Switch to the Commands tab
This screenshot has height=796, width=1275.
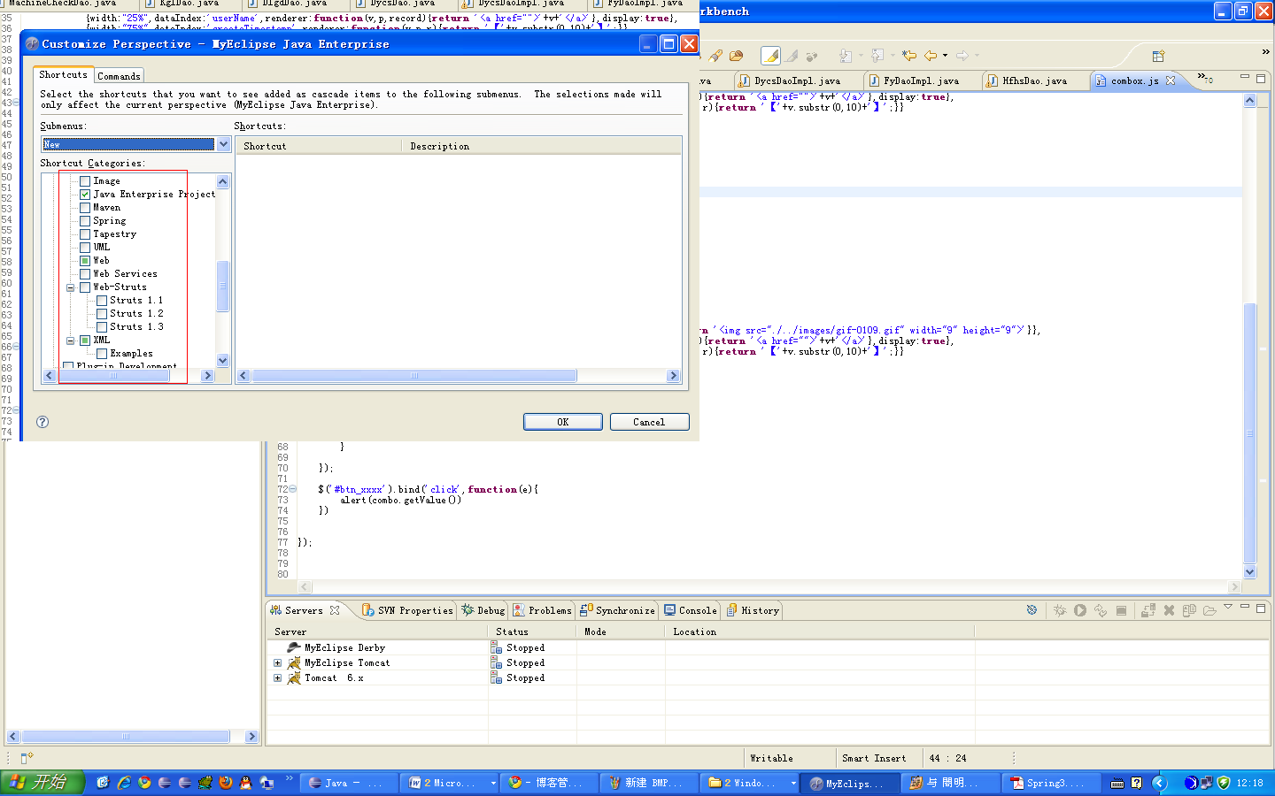coord(119,76)
